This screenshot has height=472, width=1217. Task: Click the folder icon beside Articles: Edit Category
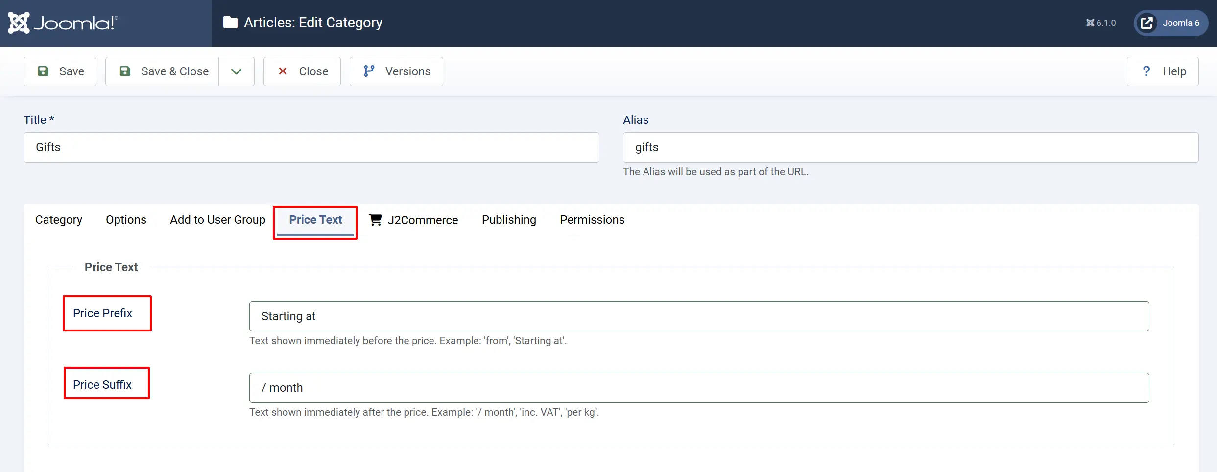point(230,23)
